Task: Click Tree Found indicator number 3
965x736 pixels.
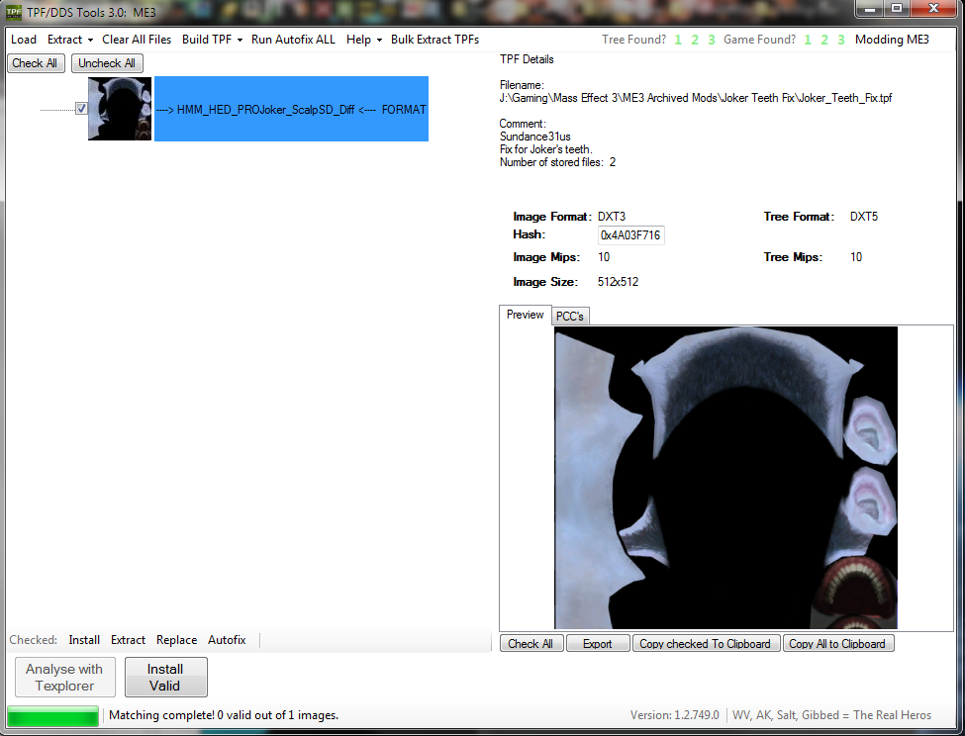Action: pyautogui.click(x=712, y=40)
